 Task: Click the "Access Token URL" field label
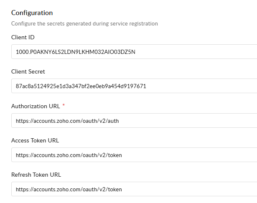tap(35, 140)
